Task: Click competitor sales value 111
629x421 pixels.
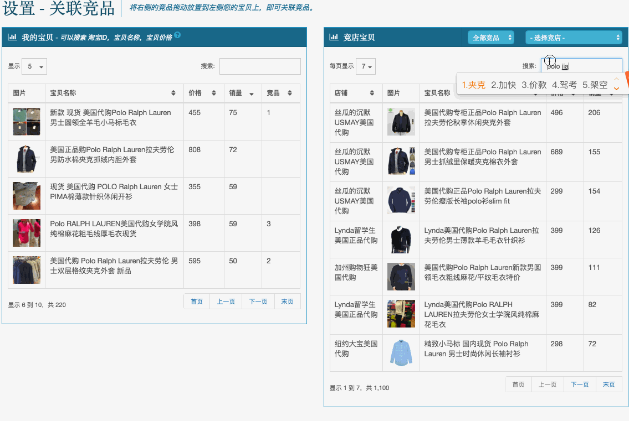Action: click(x=594, y=268)
